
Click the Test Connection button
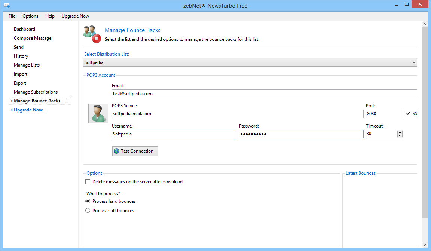pos(135,151)
